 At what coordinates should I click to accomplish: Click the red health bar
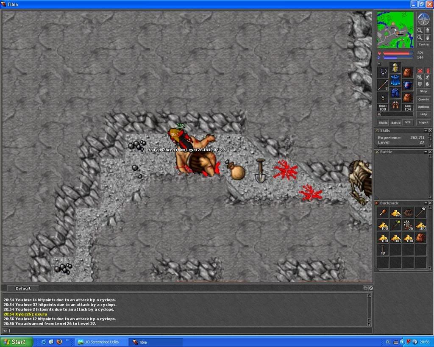coord(398,53)
